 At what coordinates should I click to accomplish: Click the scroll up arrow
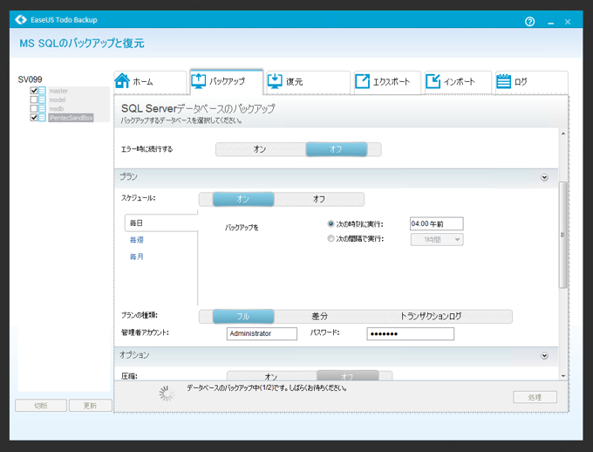pyautogui.click(x=563, y=134)
